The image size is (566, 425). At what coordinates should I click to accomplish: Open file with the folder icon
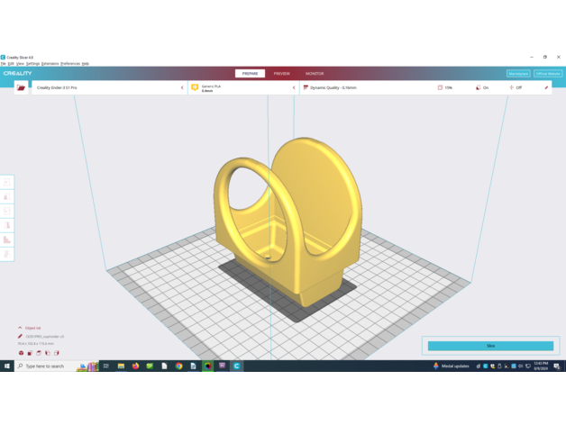click(x=21, y=88)
